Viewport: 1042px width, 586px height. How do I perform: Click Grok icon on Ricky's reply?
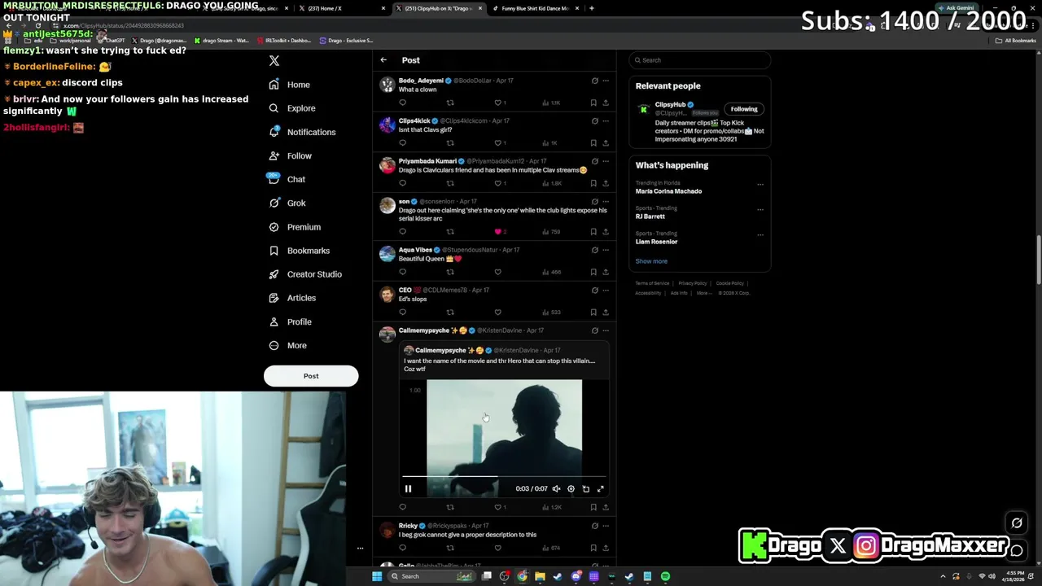tap(594, 526)
